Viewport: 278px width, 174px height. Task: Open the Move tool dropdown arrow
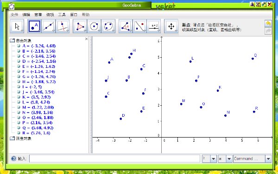(x=22, y=31)
